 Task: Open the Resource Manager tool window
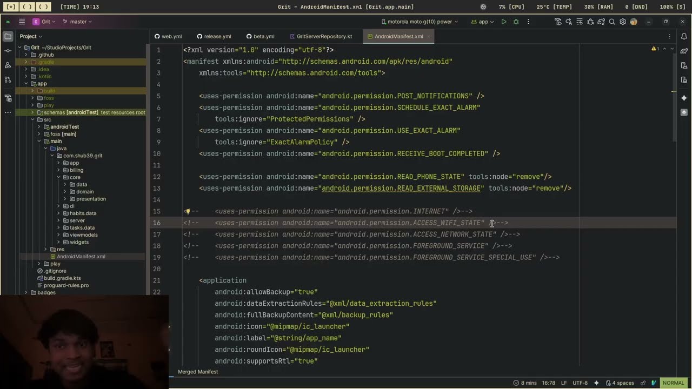pyautogui.click(x=8, y=65)
